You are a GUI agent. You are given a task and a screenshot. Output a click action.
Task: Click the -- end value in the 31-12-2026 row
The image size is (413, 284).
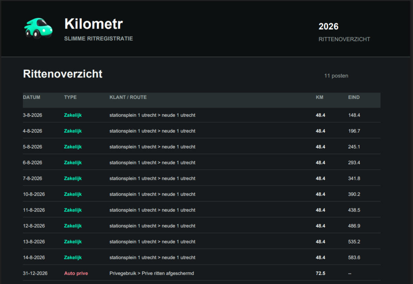pos(350,273)
